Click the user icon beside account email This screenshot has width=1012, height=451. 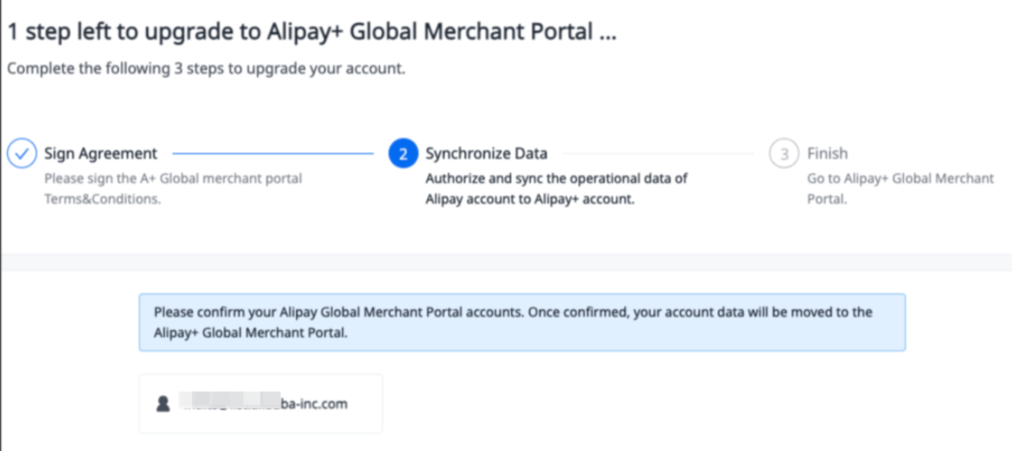click(163, 403)
